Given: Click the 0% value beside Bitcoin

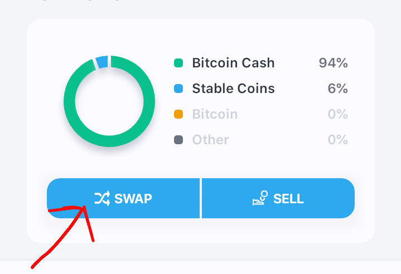Looking at the screenshot, I should pos(337,114).
